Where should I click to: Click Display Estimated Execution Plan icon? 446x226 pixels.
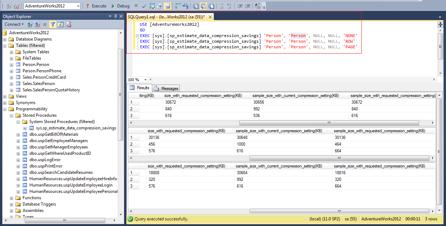click(152, 6)
